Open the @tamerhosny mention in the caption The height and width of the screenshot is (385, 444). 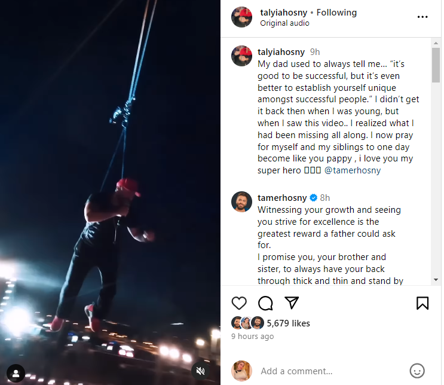pyautogui.click(x=353, y=170)
